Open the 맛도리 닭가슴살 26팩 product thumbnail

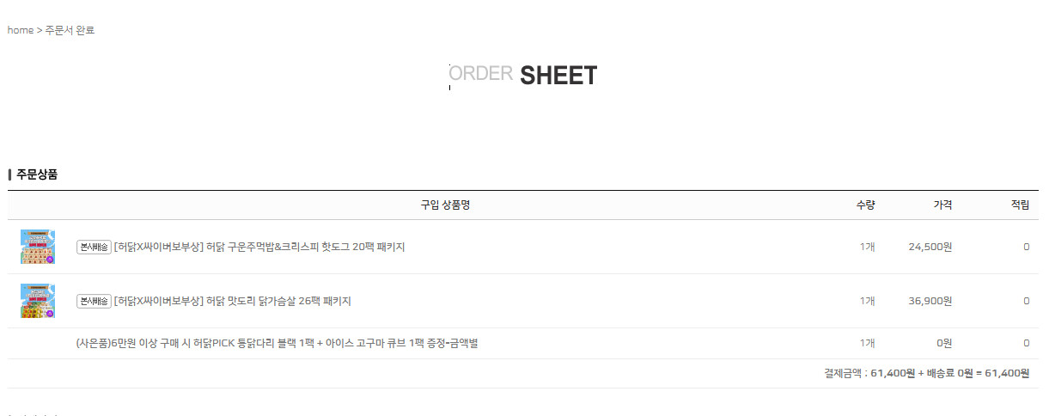coord(38,301)
